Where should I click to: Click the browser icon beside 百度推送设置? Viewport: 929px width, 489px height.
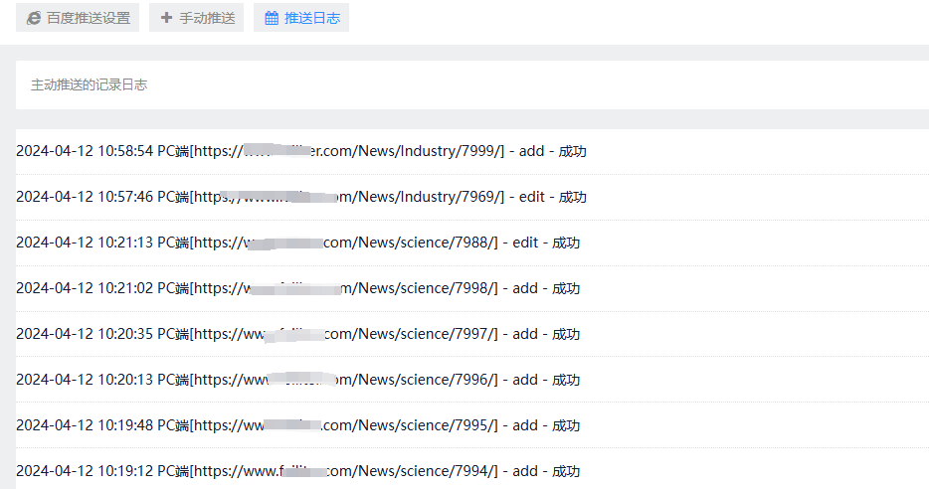[34, 18]
